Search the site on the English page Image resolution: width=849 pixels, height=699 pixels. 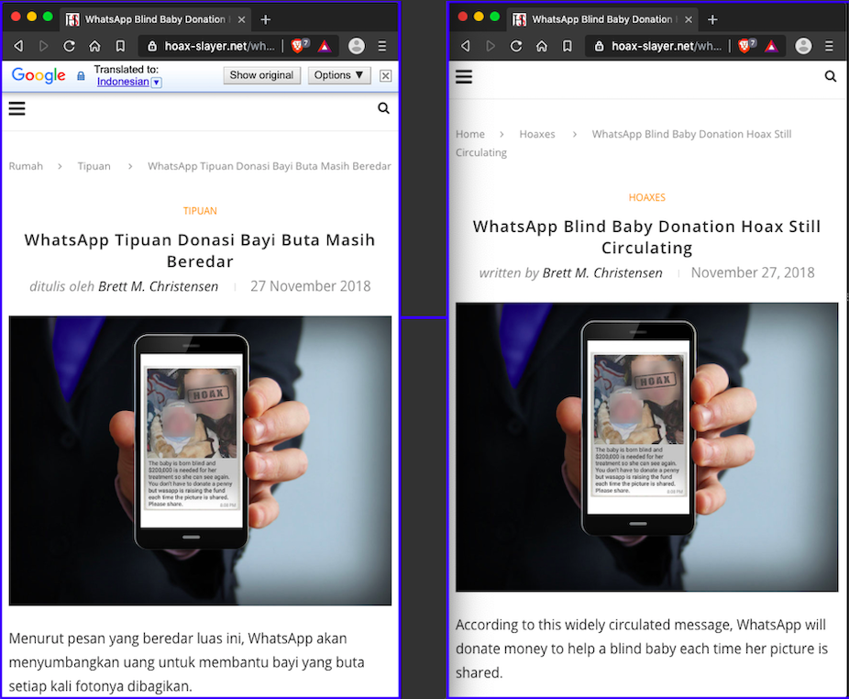[830, 76]
